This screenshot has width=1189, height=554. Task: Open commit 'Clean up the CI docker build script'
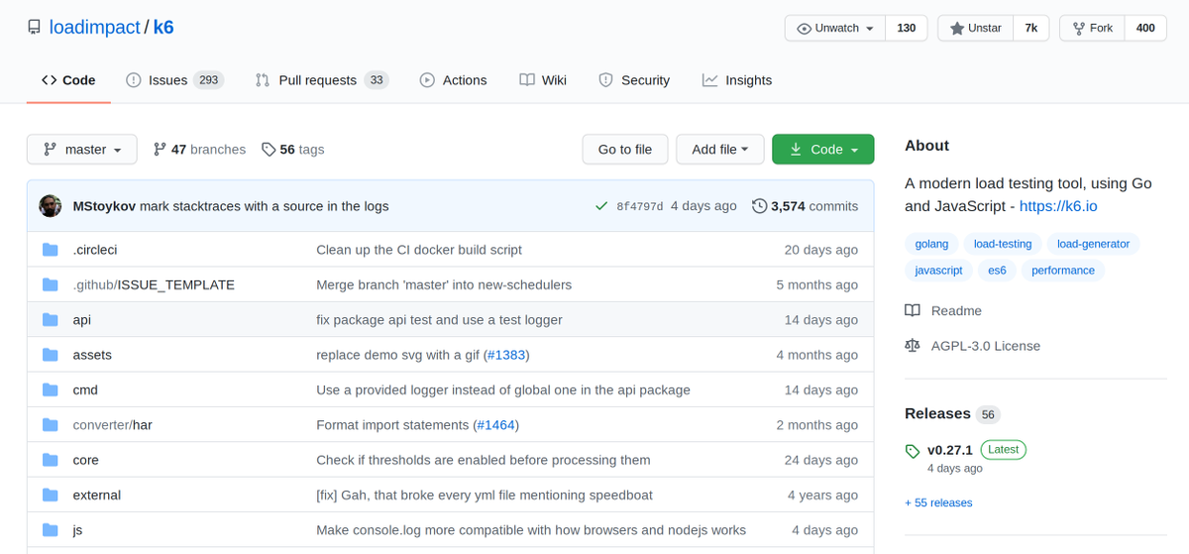click(x=419, y=250)
